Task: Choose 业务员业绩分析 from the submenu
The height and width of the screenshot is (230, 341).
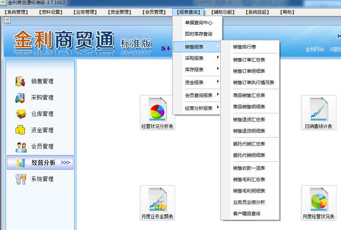Action: pos(250,202)
